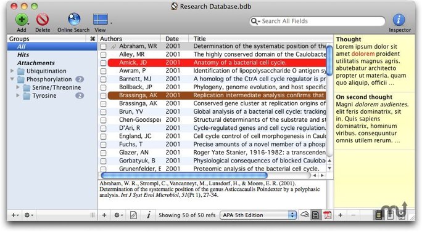Screen dimensions: 422x232
Task: Toggle the checkbox for Bollback, JP
Action: [x=104, y=87]
